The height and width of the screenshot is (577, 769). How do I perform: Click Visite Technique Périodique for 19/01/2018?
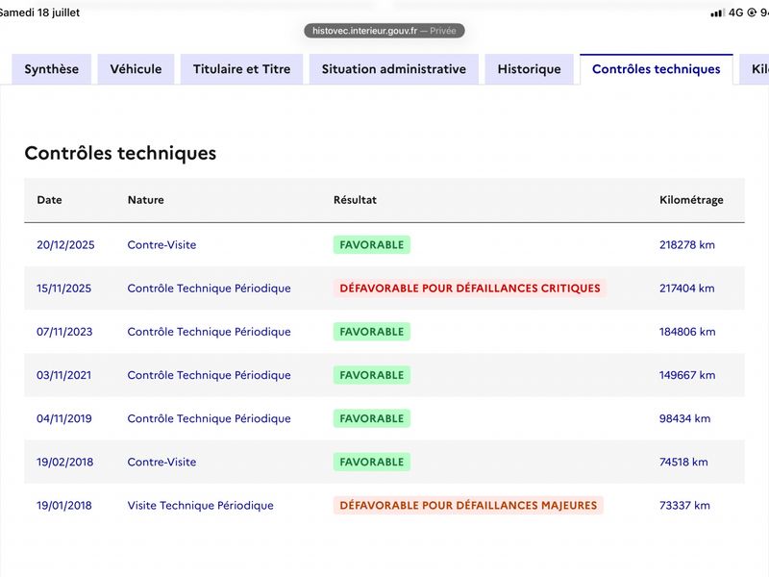coord(201,506)
